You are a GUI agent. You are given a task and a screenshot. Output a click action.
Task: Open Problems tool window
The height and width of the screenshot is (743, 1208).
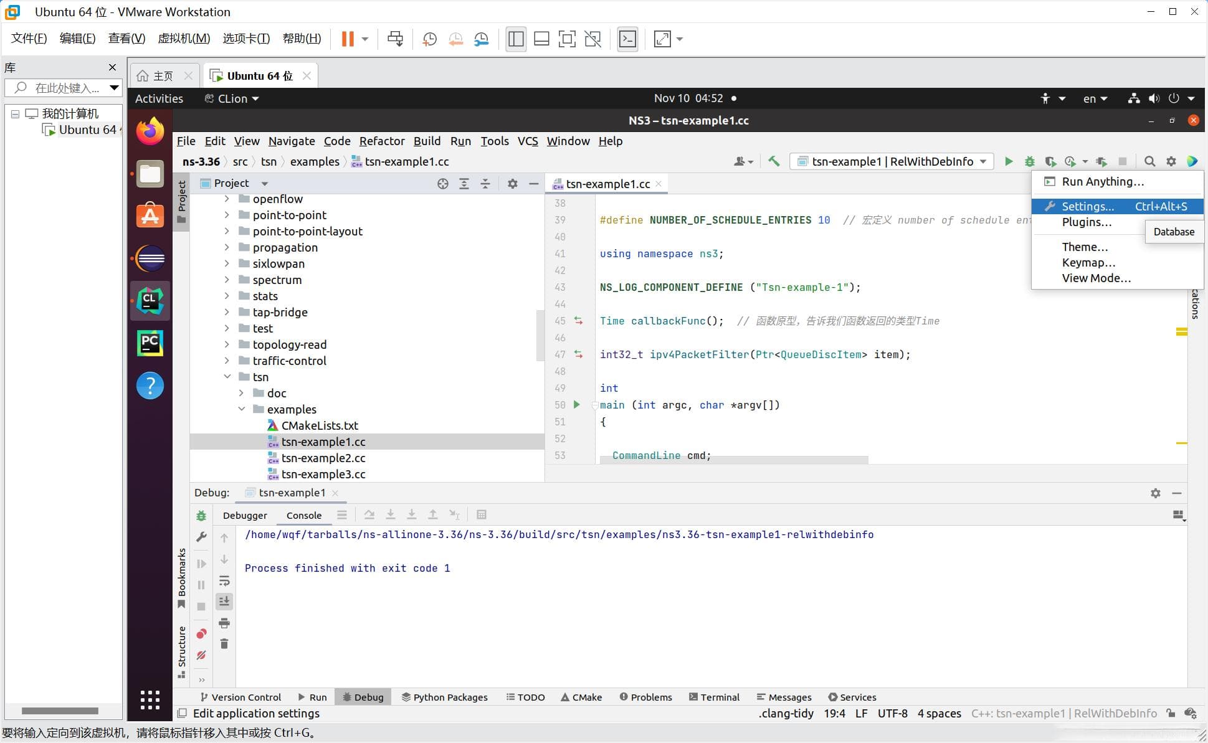[645, 697]
